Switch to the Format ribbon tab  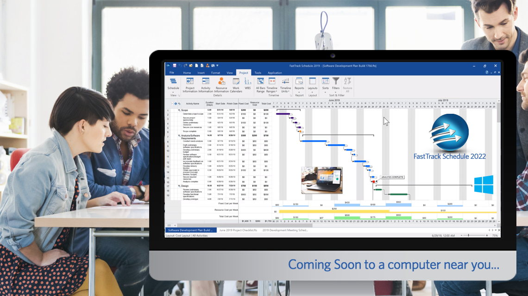(x=216, y=73)
